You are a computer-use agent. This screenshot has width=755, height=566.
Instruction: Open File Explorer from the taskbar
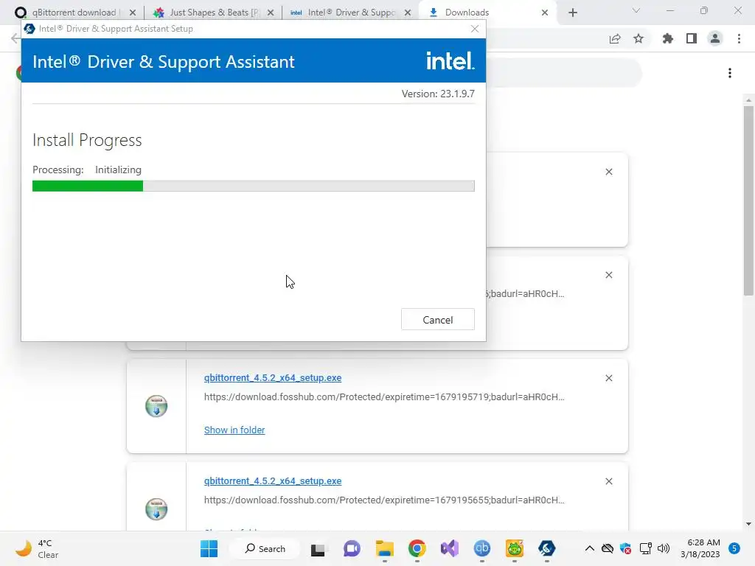385,548
